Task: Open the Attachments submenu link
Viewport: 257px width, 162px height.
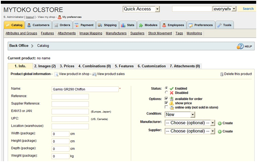Action: click(x=67, y=33)
